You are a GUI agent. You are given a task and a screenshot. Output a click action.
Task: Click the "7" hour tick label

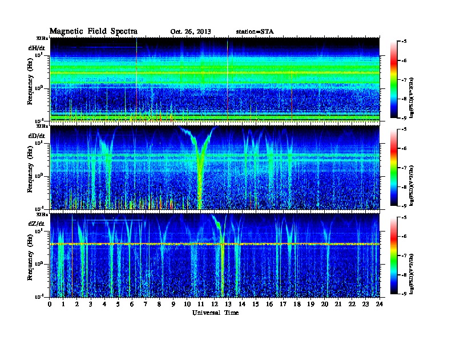click(x=146, y=304)
